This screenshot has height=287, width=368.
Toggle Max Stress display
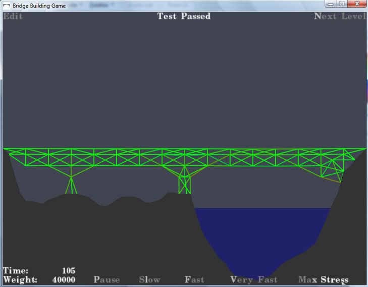(324, 279)
